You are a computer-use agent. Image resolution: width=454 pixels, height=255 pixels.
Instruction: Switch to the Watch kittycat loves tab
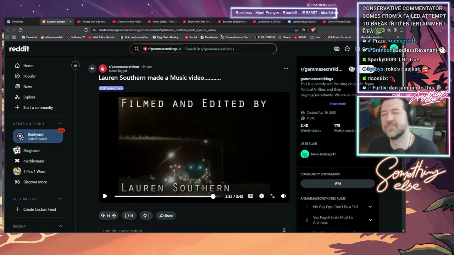click(303, 22)
